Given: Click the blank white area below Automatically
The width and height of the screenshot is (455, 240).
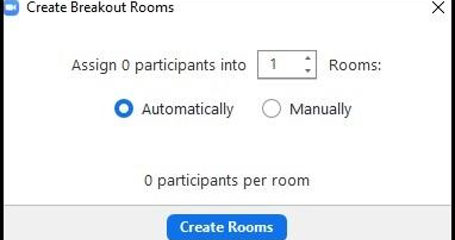Looking at the screenshot, I should (177, 144).
